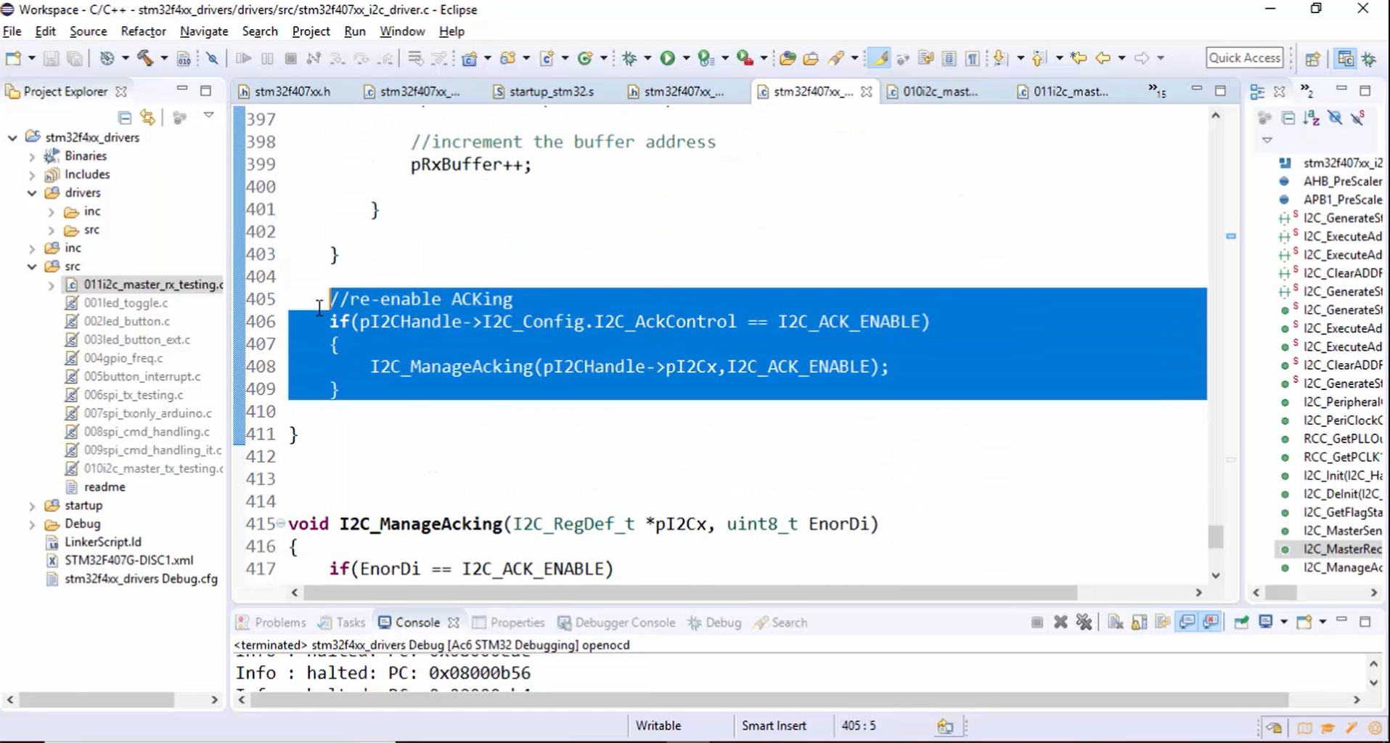Open 010i2c_master_tx_testing.c in Project Explorer

click(x=153, y=468)
